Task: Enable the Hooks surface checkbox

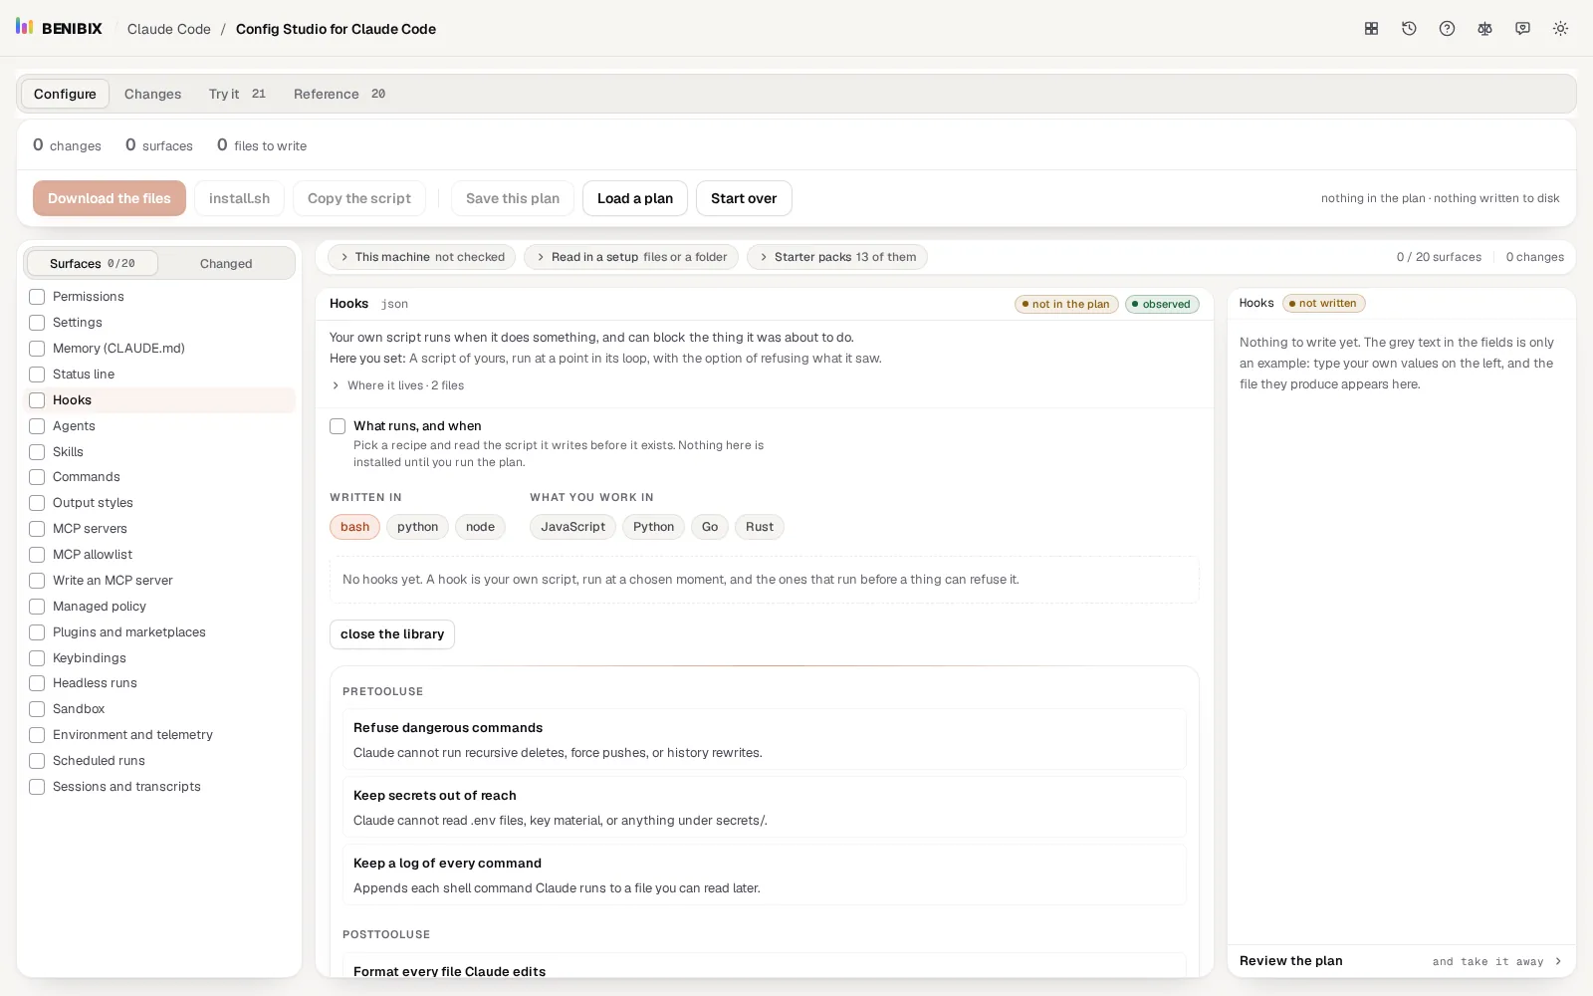Action: 37,400
